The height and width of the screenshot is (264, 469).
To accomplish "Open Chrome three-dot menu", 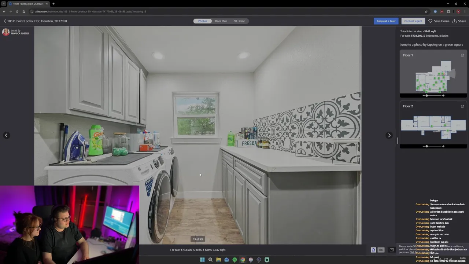I will click(x=465, y=11).
